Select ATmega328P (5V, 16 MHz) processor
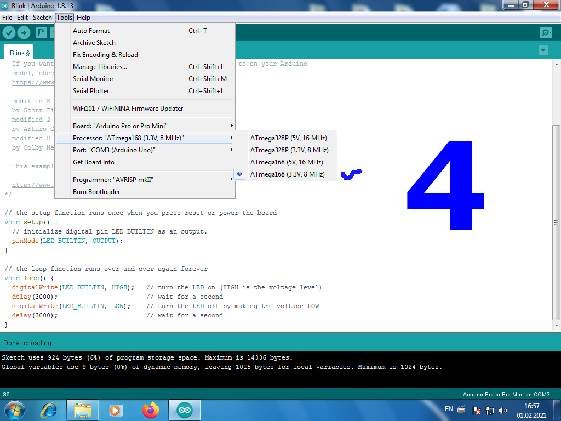The height and width of the screenshot is (421, 561). coord(284,138)
